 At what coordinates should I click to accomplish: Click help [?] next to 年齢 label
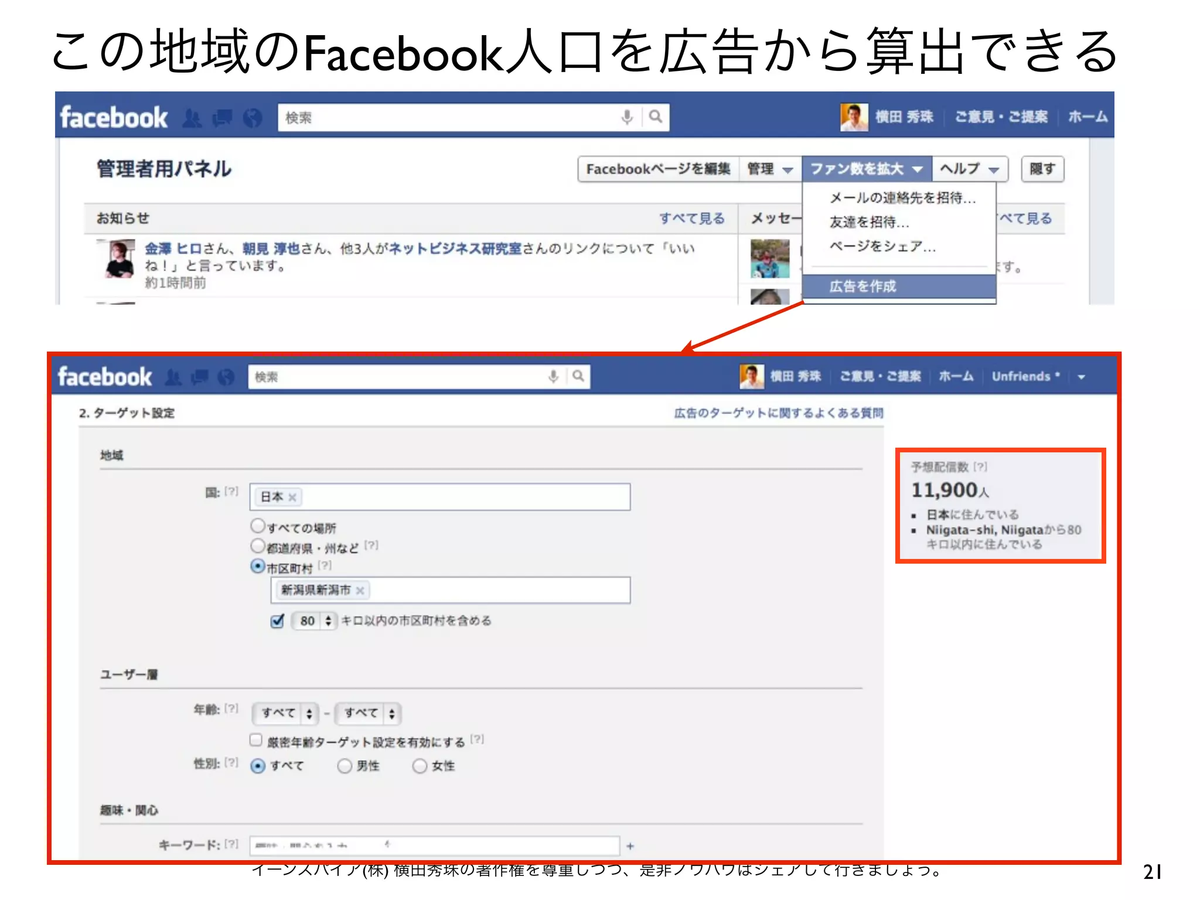click(231, 709)
